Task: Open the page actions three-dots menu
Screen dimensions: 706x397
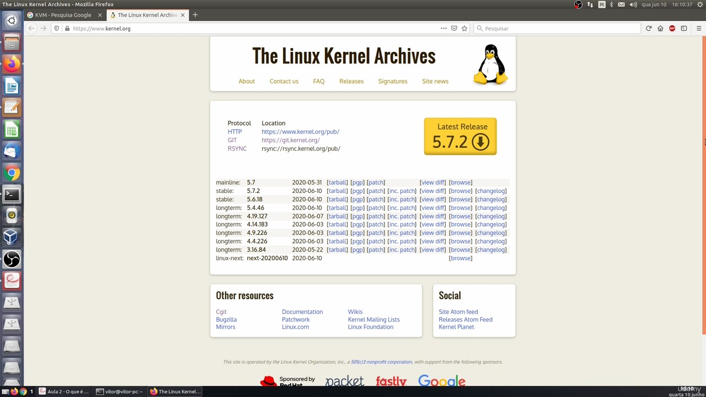Action: [443, 29]
